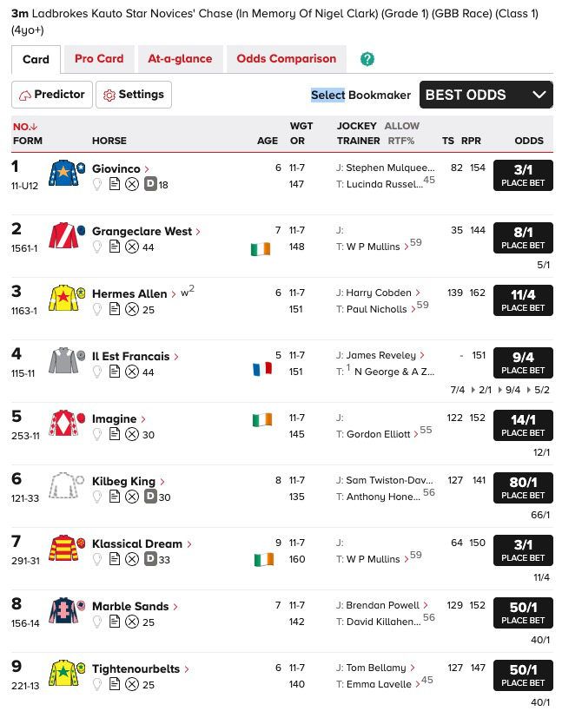This screenshot has height=711, width=562.
Task: Switch to the Pro Card tab
Action: [x=99, y=59]
